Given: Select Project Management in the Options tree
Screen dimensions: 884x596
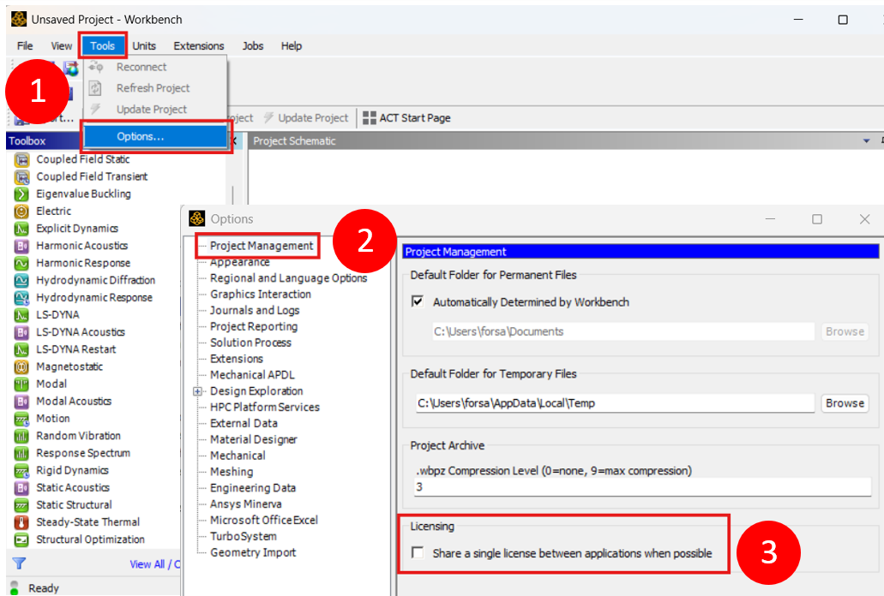Looking at the screenshot, I should (261, 246).
